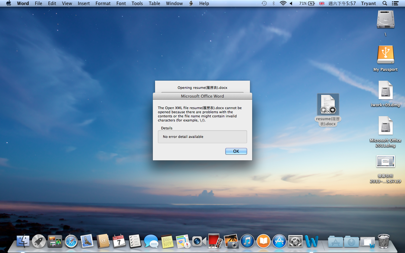405x253 pixels.
Task: Click OK in the Word error dialog
Action: point(236,151)
